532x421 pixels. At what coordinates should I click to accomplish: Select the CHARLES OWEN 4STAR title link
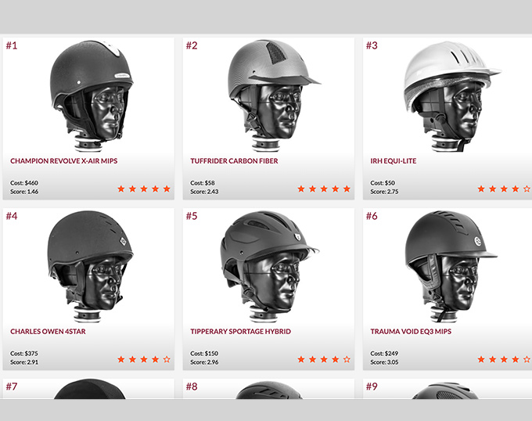(x=48, y=332)
